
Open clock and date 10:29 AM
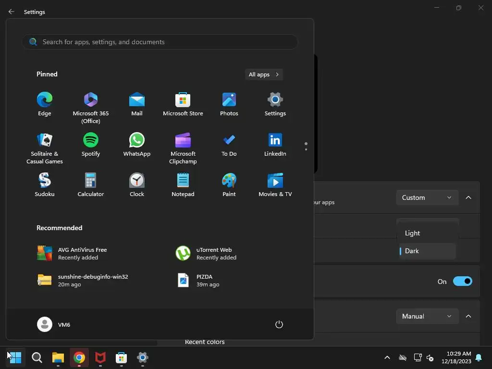click(456, 357)
